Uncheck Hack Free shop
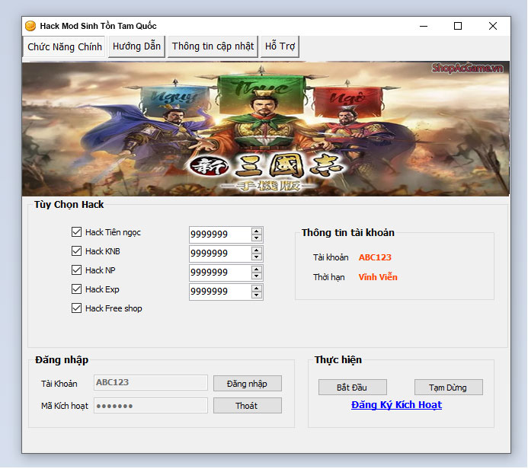This screenshot has height=469, width=528. [76, 308]
